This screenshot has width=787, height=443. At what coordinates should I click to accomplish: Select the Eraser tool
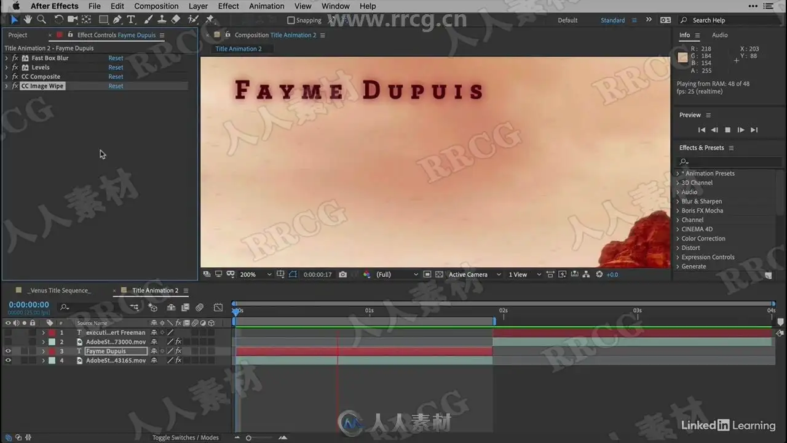coord(175,20)
